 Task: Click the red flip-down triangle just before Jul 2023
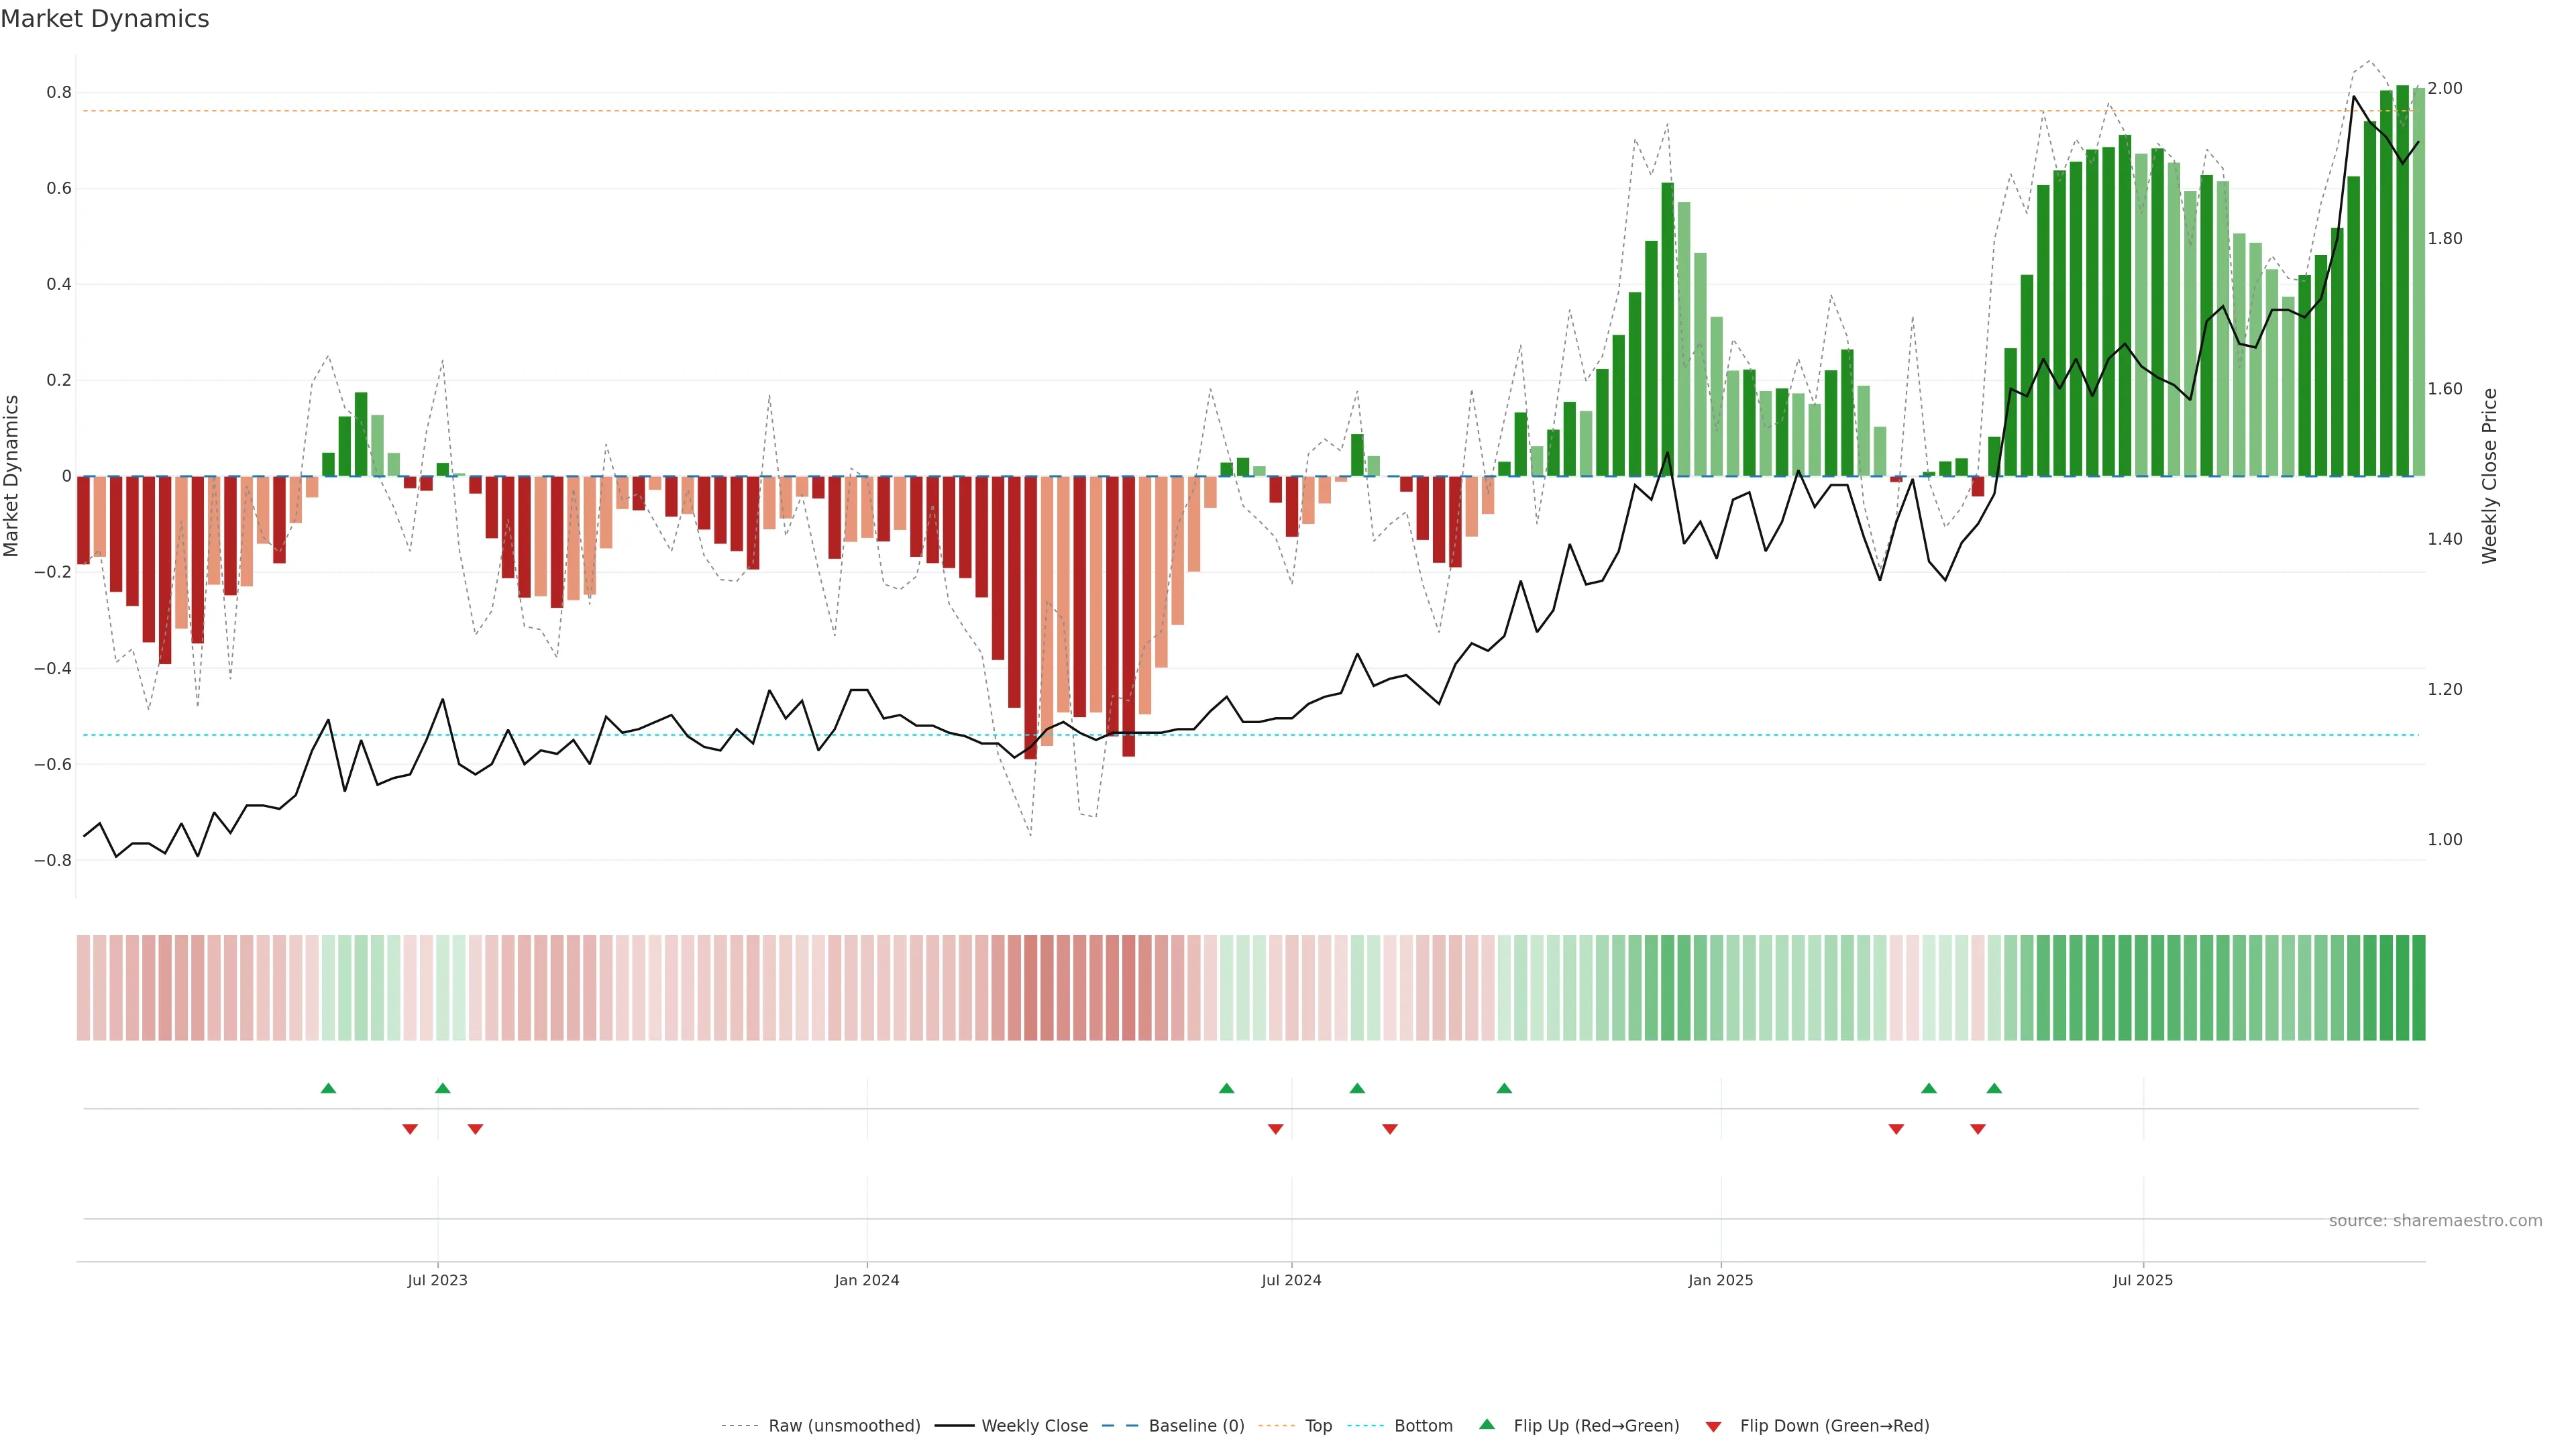tap(410, 1129)
